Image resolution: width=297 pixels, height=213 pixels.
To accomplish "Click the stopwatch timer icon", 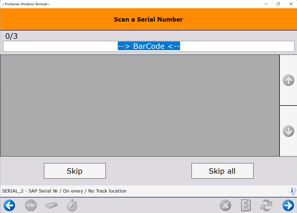I will [x=72, y=205].
